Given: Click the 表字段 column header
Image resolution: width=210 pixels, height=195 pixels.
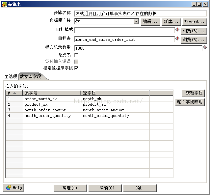Looking at the screenshot, I should pyautogui.click(x=52, y=93).
